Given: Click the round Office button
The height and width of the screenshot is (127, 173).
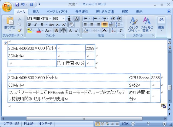Looking at the screenshot, I should point(7,7).
